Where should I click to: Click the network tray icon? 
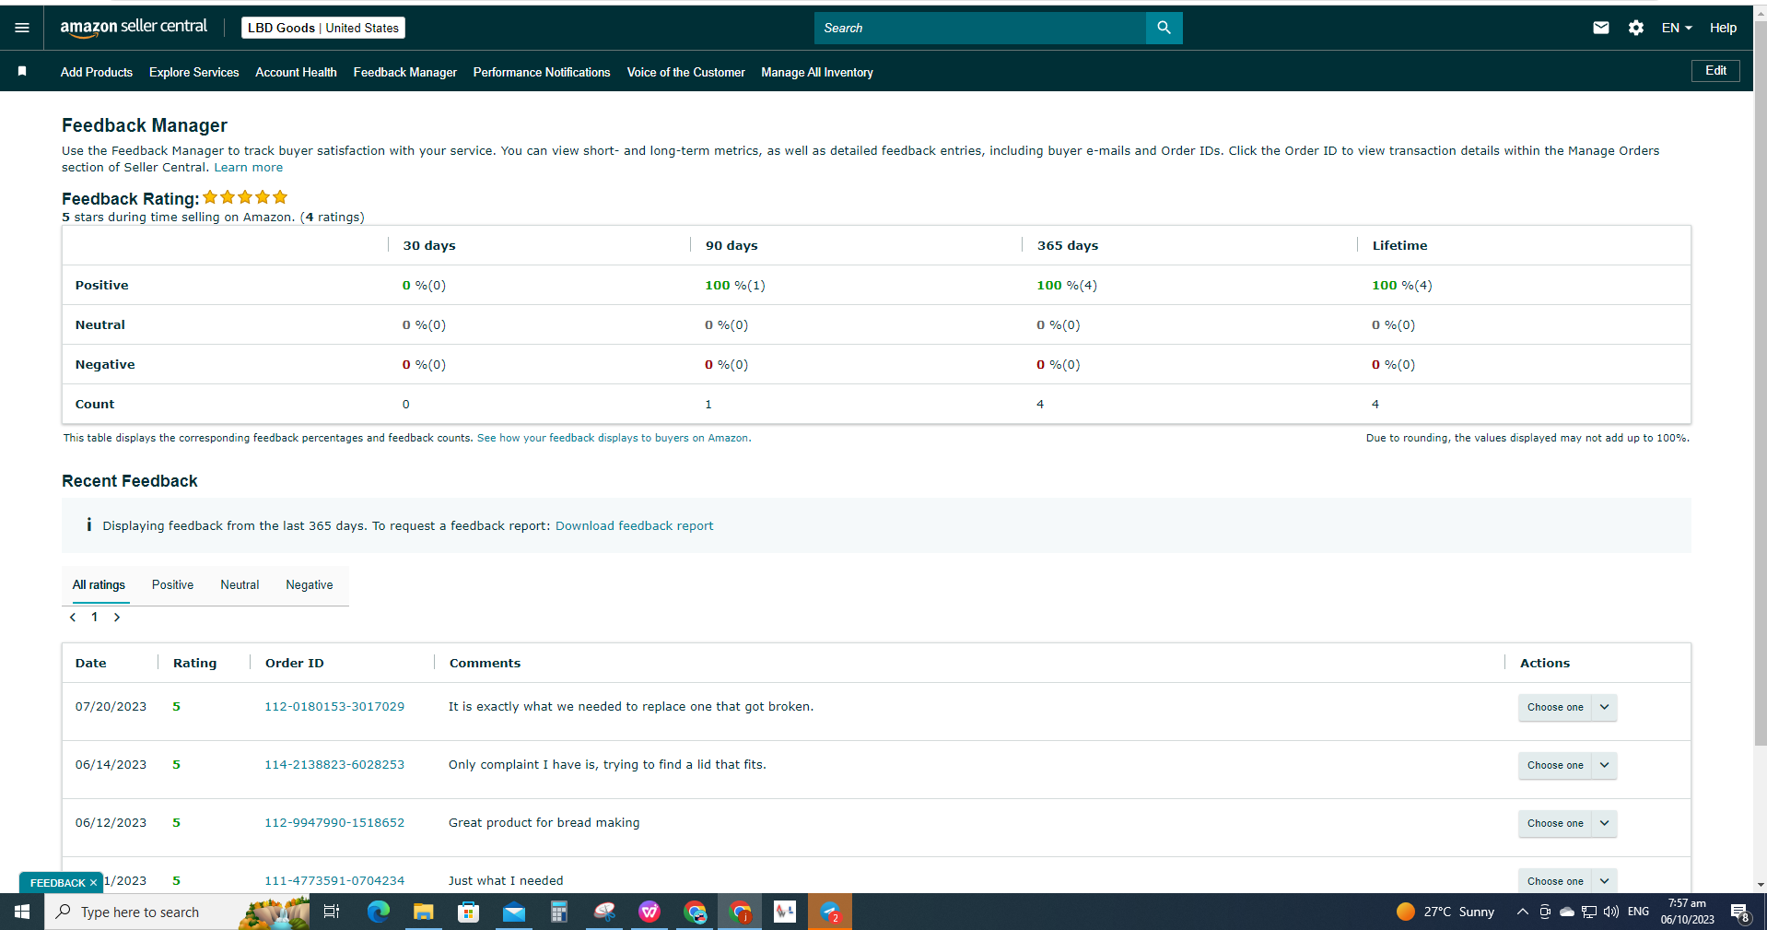(1589, 912)
